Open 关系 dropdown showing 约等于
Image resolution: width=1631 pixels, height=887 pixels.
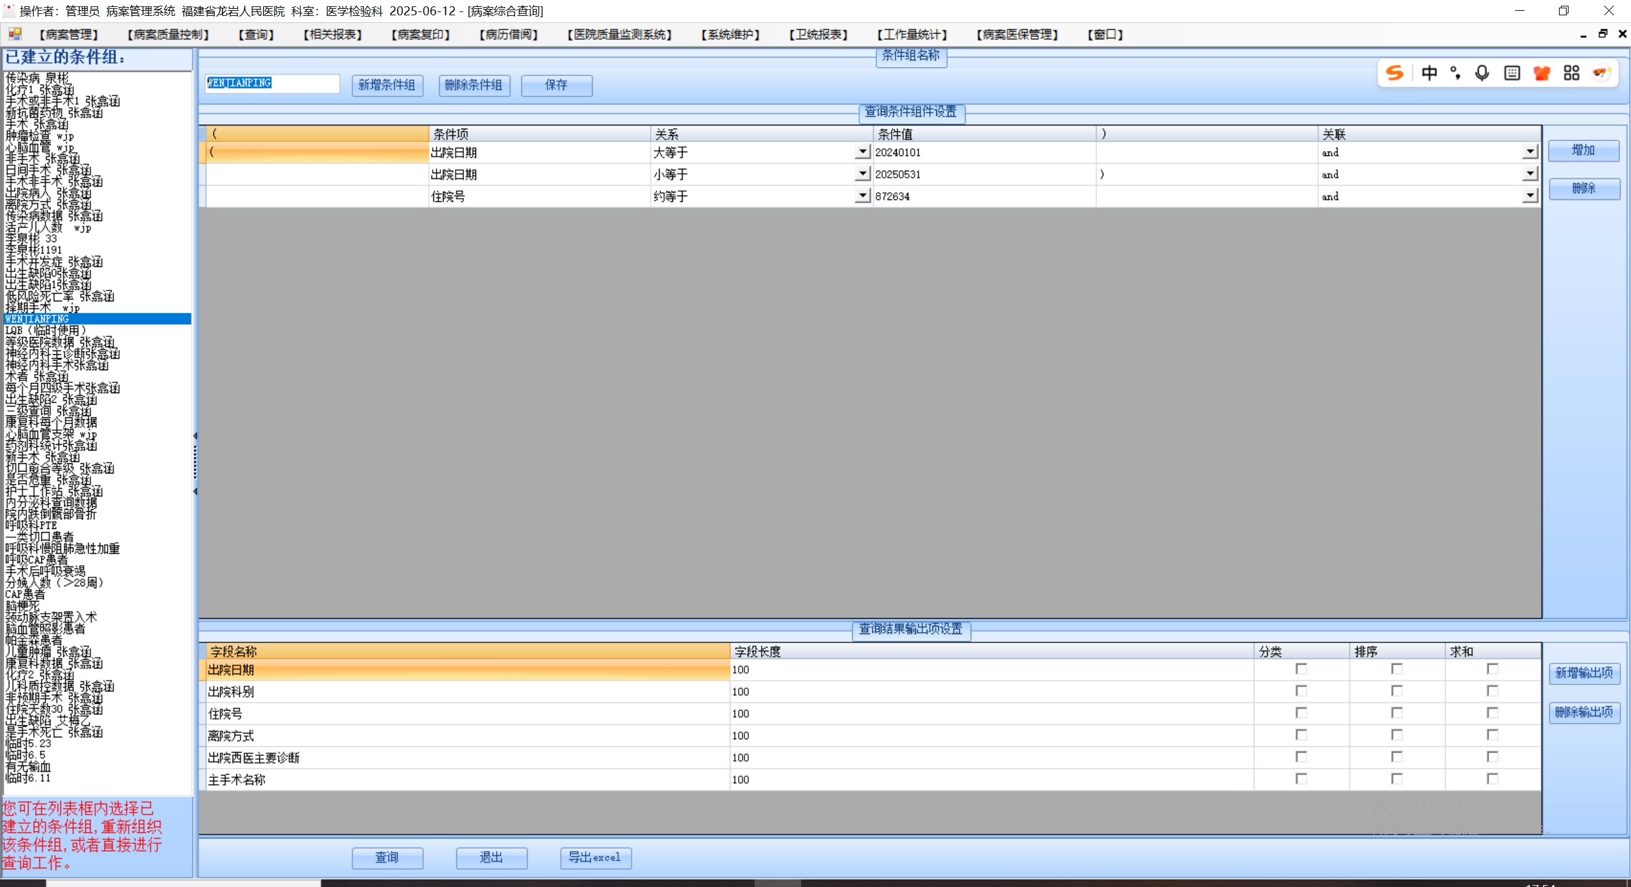pos(862,196)
